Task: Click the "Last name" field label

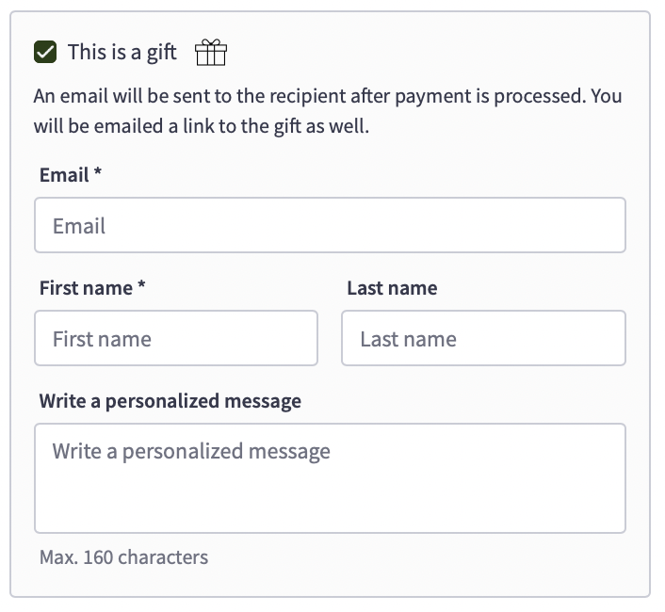Action: tap(392, 288)
